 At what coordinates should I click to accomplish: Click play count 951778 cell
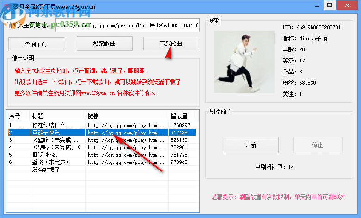(x=179, y=155)
